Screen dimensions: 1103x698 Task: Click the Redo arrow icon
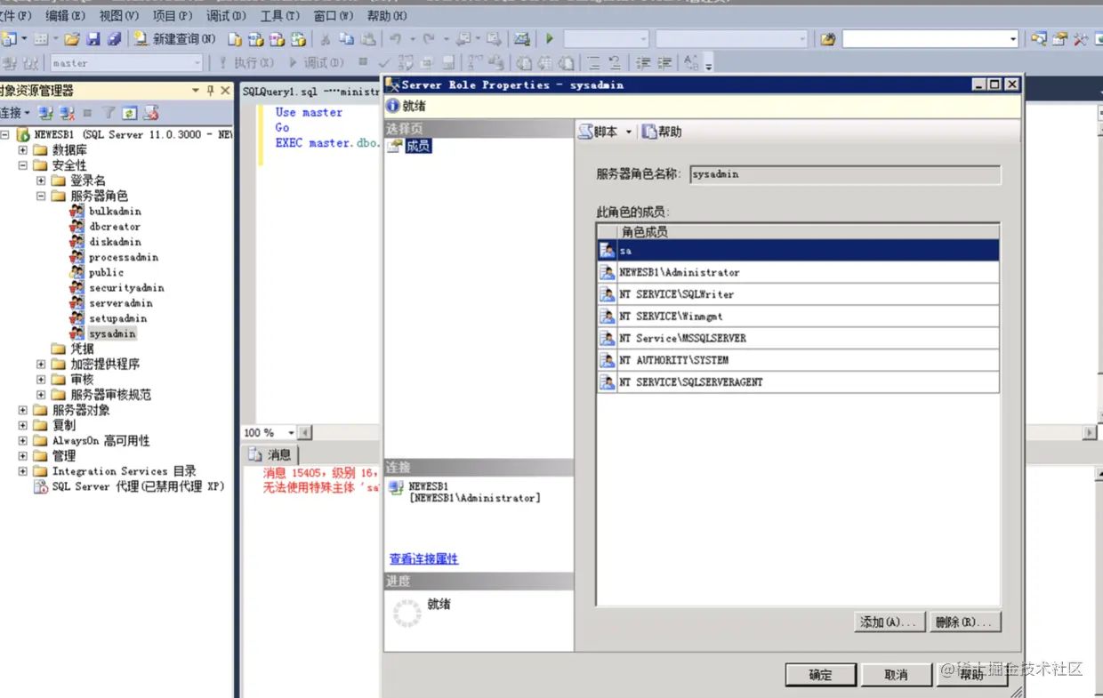point(429,39)
